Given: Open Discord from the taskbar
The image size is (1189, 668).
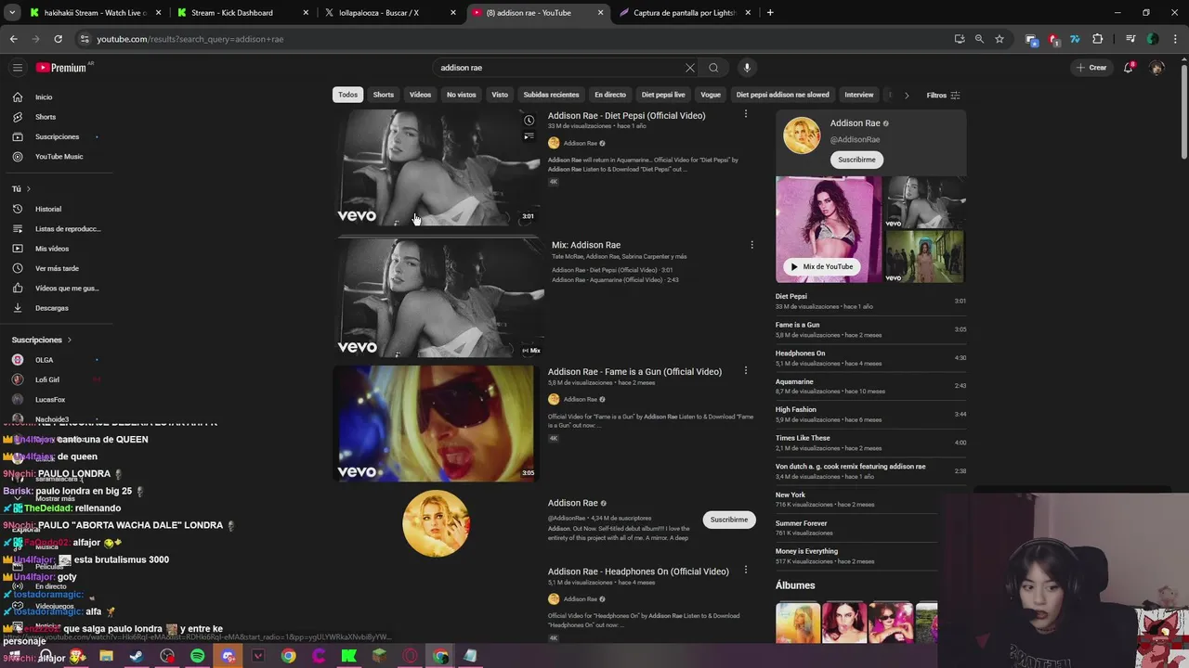Looking at the screenshot, I should 228,656.
